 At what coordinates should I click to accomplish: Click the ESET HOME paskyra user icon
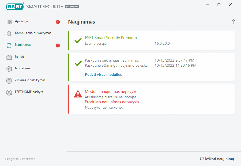pyautogui.click(x=9, y=93)
